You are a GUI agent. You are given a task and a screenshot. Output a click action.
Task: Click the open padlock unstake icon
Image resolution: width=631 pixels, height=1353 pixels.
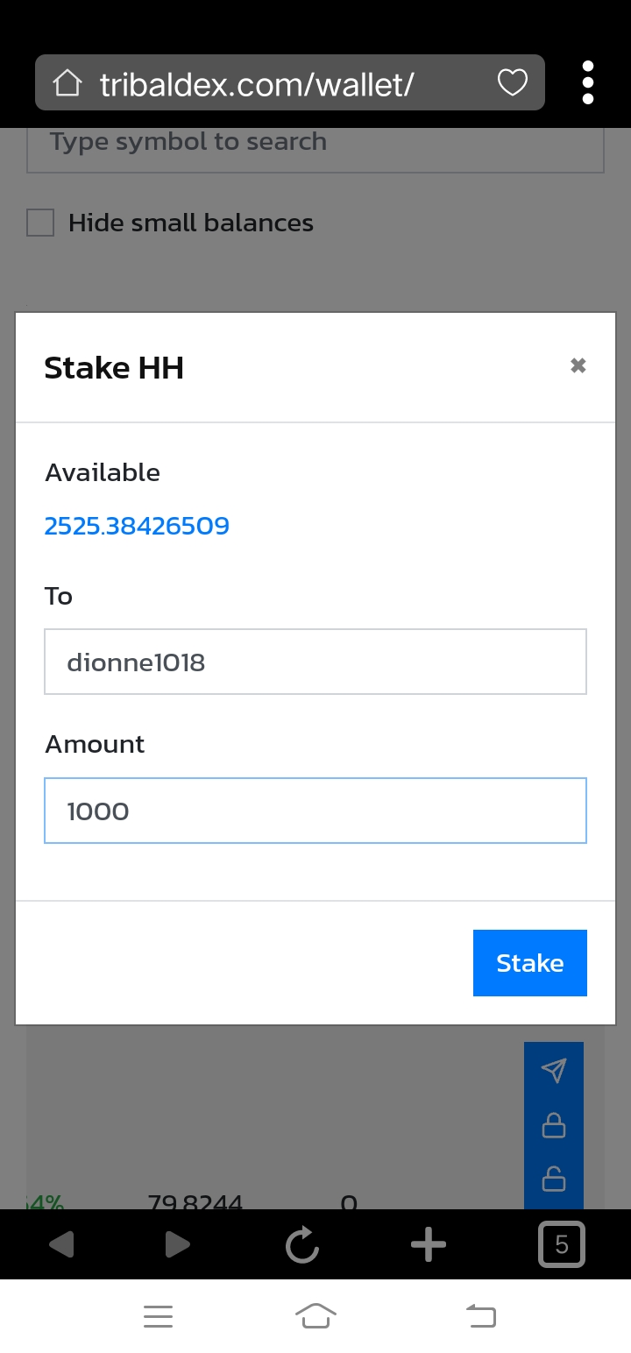click(x=554, y=1179)
